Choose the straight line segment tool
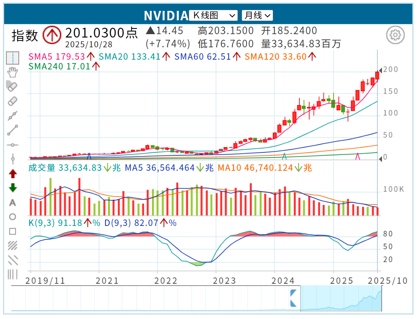 pyautogui.click(x=13, y=130)
